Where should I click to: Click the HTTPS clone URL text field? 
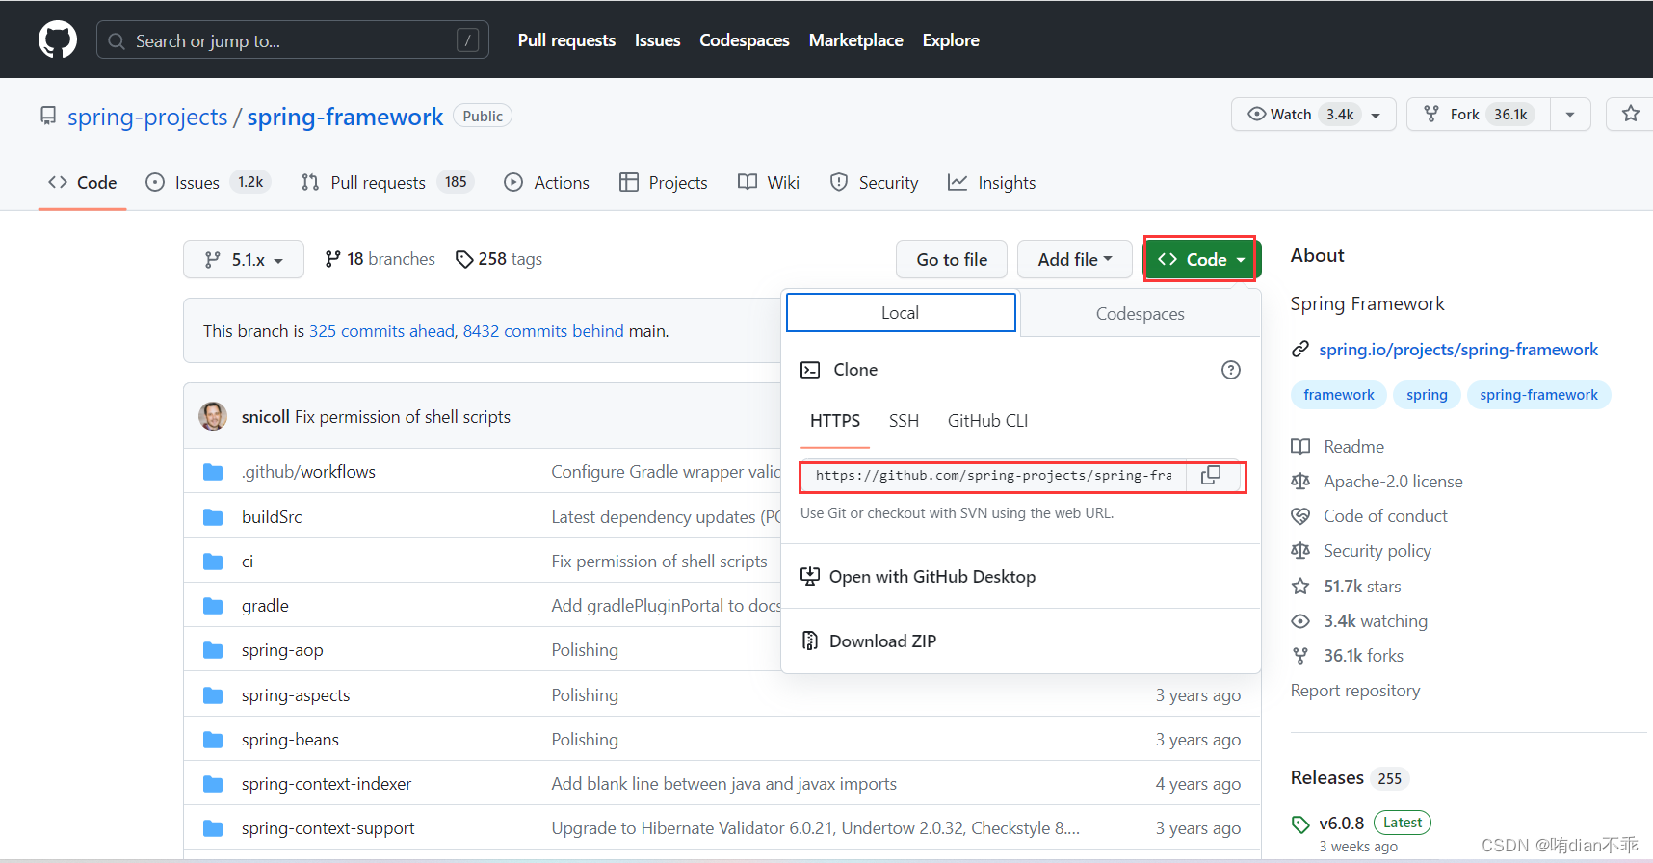pyautogui.click(x=993, y=475)
